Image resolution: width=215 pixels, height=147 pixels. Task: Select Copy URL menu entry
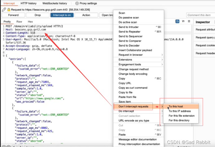tap(139, 83)
